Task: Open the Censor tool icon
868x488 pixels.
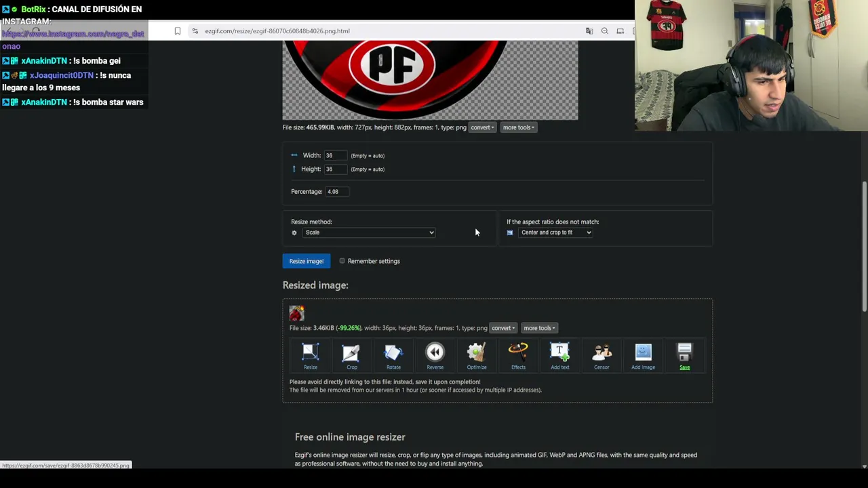Action: tap(601, 352)
